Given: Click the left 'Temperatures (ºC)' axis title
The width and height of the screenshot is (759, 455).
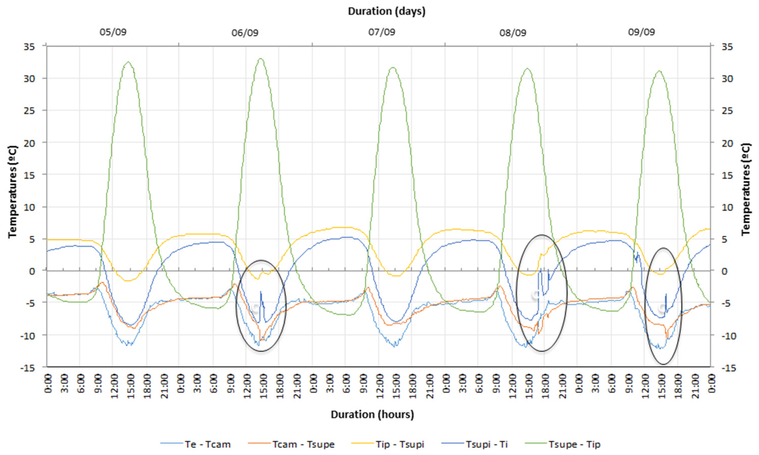Looking at the screenshot, I should click(13, 192).
